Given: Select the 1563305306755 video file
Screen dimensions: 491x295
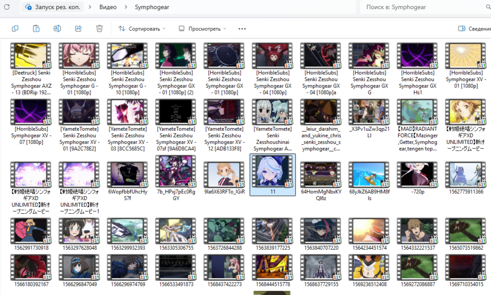Looking at the screenshot, I should [176, 234].
